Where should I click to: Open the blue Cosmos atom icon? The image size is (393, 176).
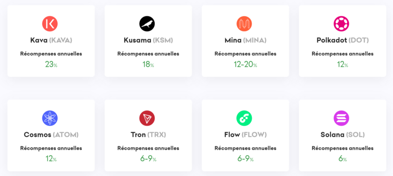coord(50,118)
